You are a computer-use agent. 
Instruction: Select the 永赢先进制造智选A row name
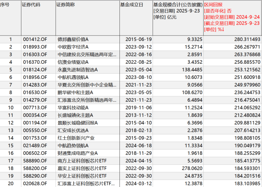click(x=78, y=70)
